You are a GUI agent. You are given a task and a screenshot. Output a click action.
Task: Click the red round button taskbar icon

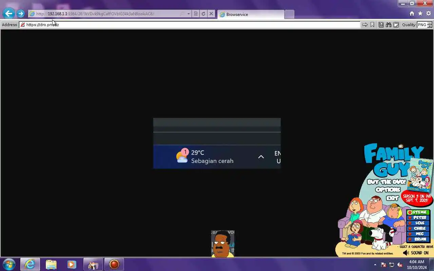click(x=114, y=264)
